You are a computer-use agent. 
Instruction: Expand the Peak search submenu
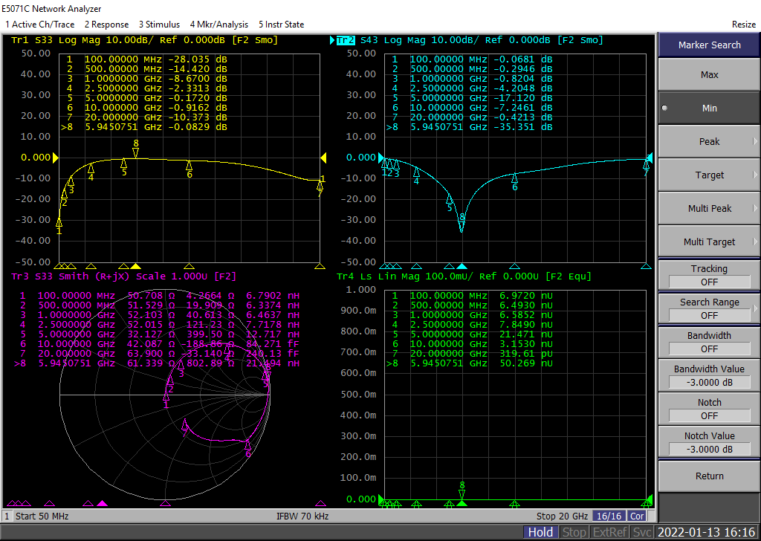[x=709, y=141]
